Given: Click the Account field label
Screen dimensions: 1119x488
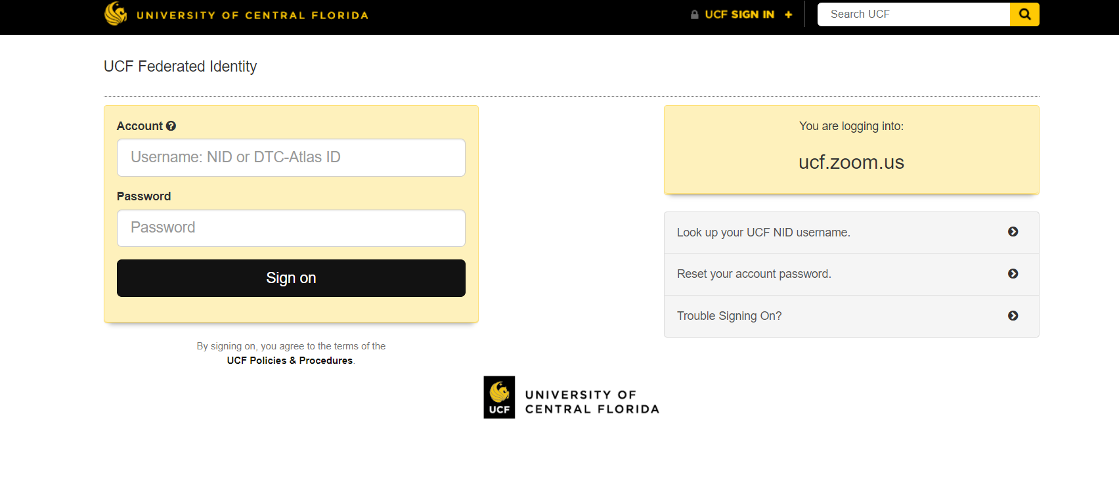Looking at the screenshot, I should 140,126.
